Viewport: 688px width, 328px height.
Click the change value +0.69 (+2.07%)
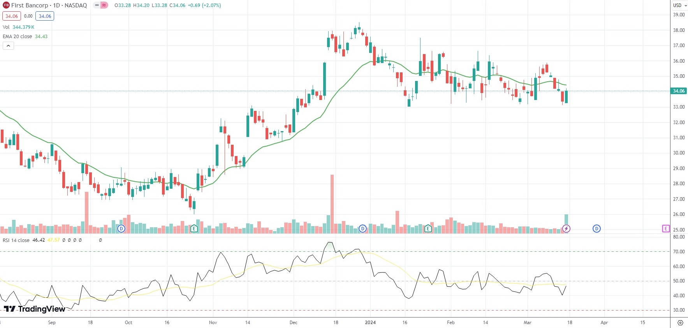pyautogui.click(x=204, y=5)
